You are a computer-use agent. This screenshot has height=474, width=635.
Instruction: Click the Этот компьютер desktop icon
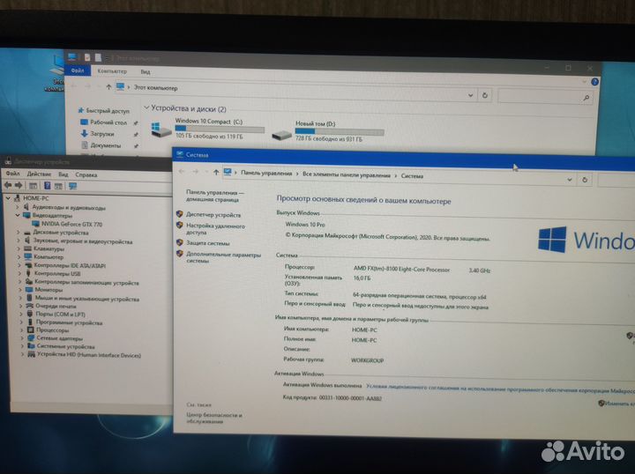55,73
